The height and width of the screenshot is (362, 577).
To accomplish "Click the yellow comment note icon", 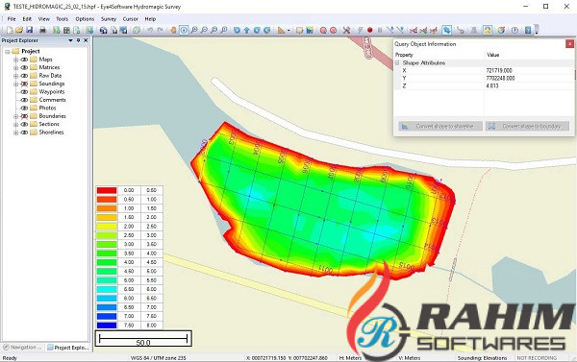I will click(300, 30).
